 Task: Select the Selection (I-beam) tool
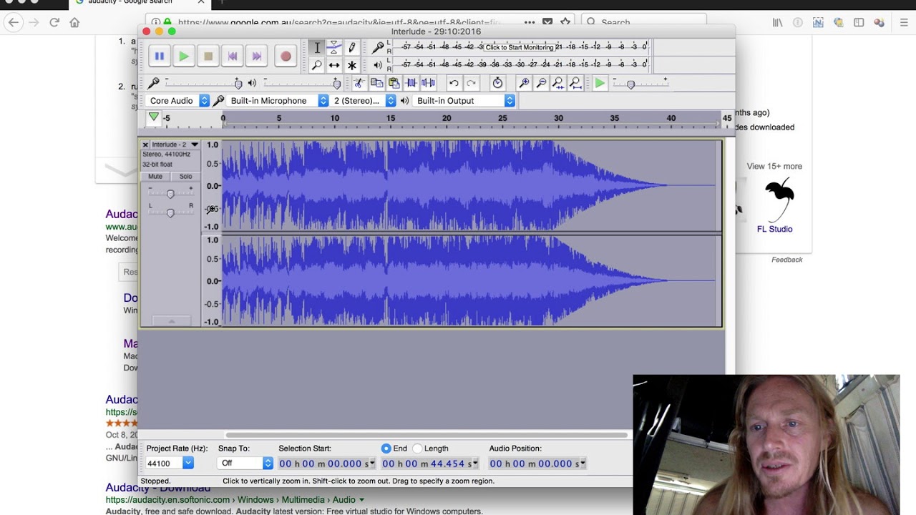click(317, 48)
